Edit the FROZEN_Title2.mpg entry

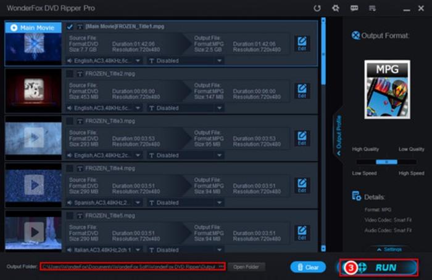302,91
